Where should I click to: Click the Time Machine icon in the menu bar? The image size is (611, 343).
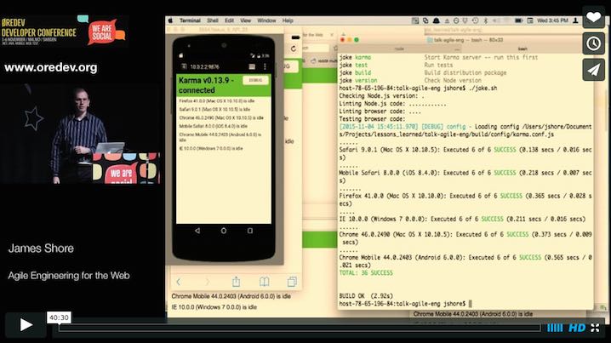point(475,20)
